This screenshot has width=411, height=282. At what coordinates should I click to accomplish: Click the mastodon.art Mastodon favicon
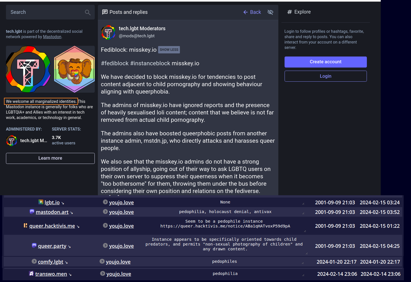tap(32, 211)
